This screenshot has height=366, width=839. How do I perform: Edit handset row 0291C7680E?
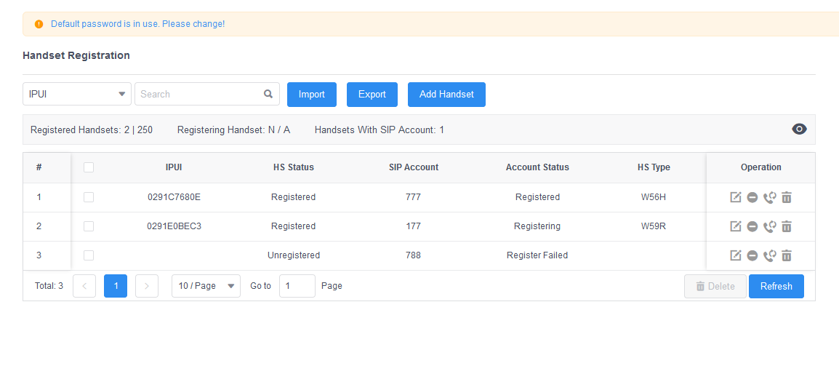(x=736, y=197)
